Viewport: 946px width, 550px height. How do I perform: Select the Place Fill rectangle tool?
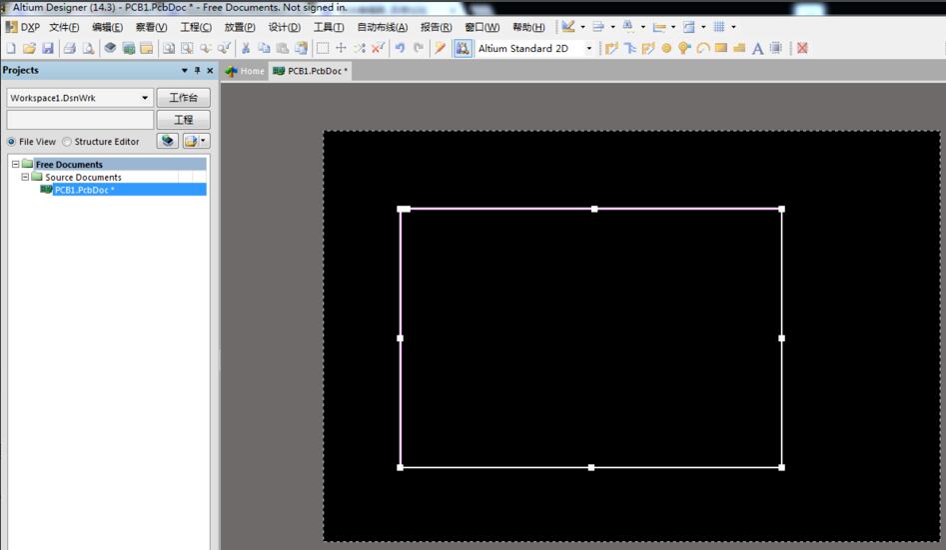click(x=721, y=48)
